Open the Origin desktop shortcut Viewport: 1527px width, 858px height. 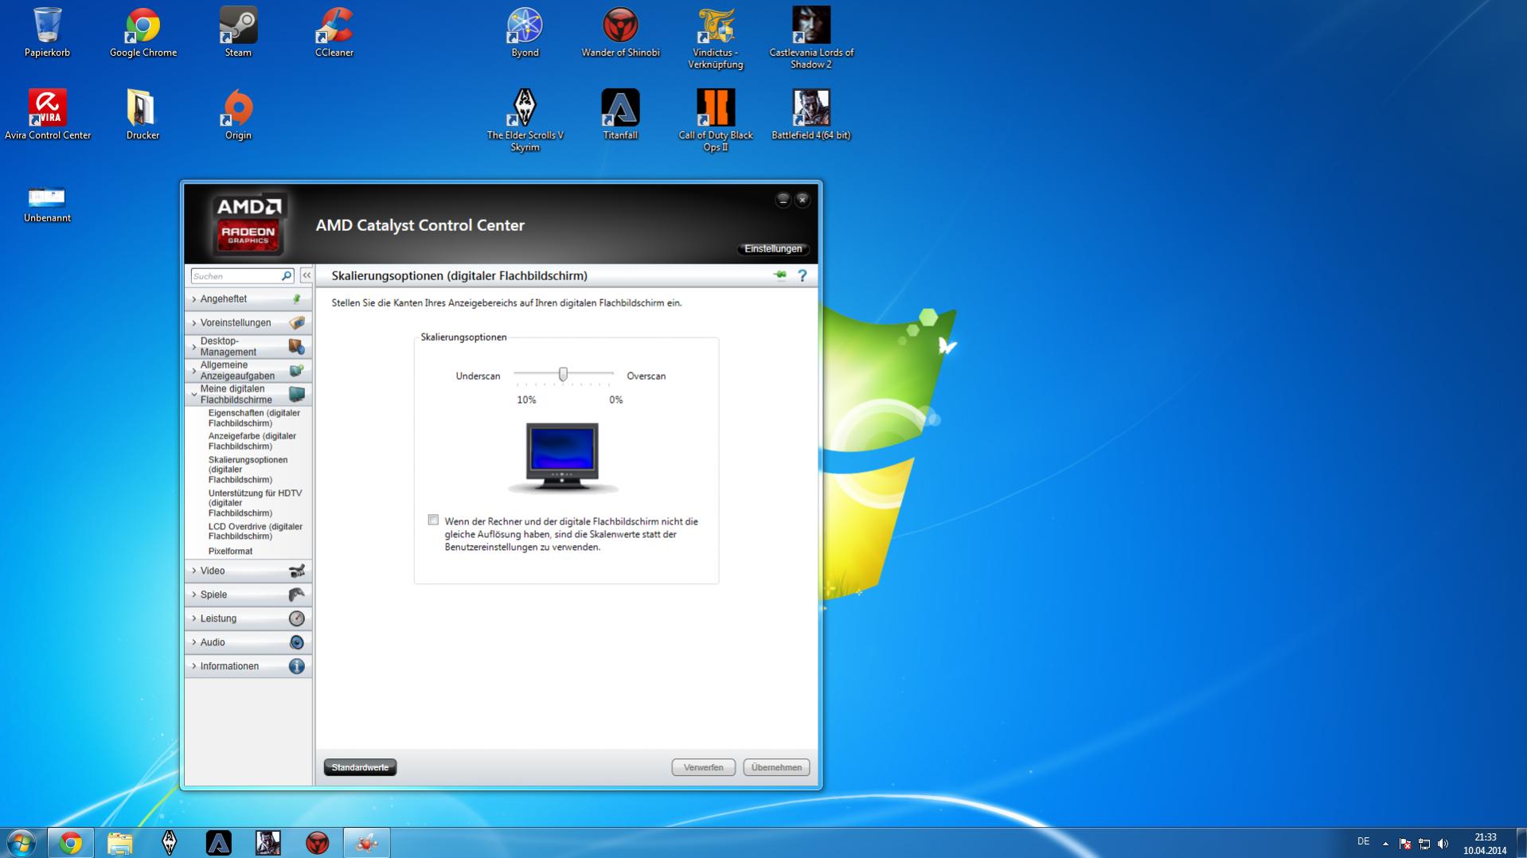(238, 115)
